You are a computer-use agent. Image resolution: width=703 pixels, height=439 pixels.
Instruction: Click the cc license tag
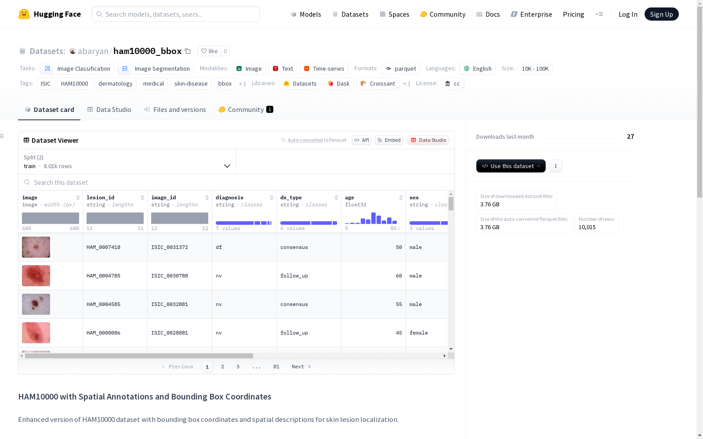coord(453,83)
